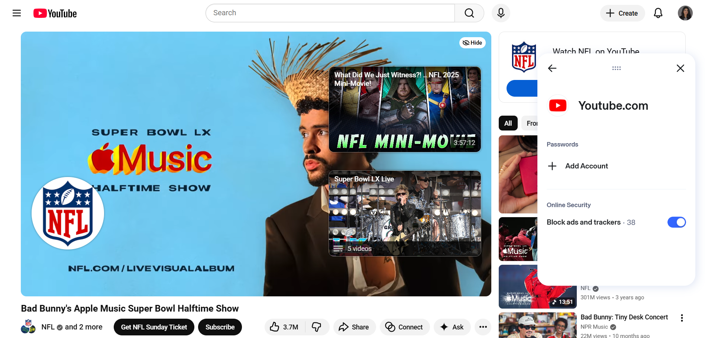Click the search magnifier icon
The width and height of the screenshot is (705, 338).
[x=469, y=13]
